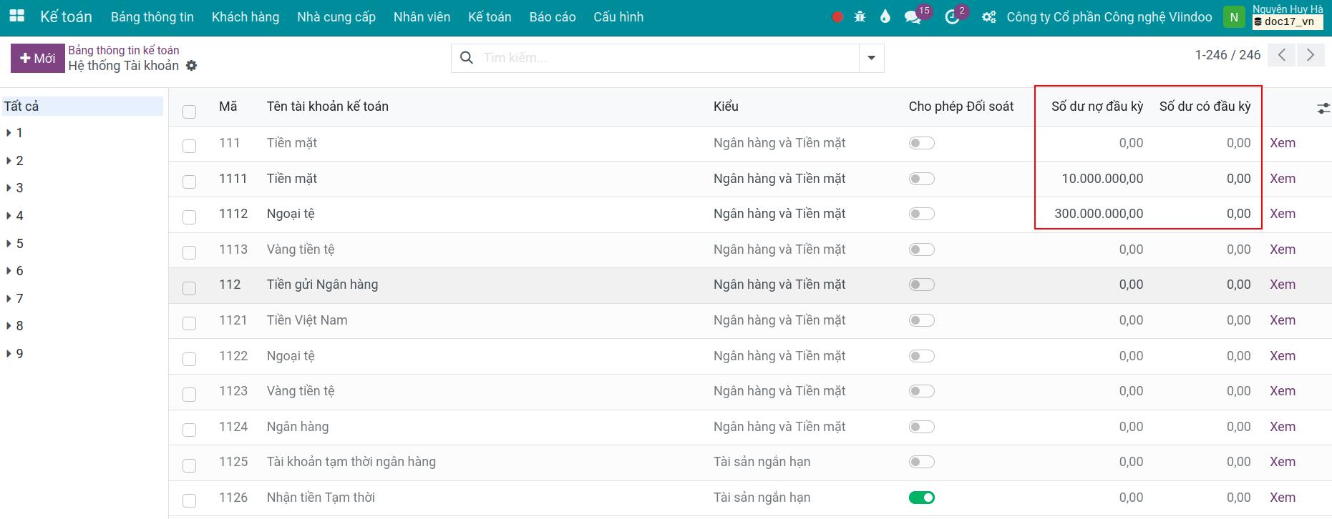Open user avatar N menu

click(x=1234, y=17)
